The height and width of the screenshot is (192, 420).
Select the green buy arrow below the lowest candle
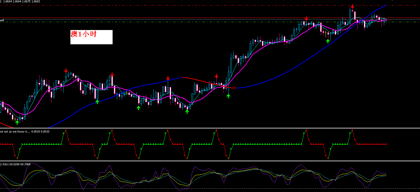pyautogui.click(x=17, y=122)
